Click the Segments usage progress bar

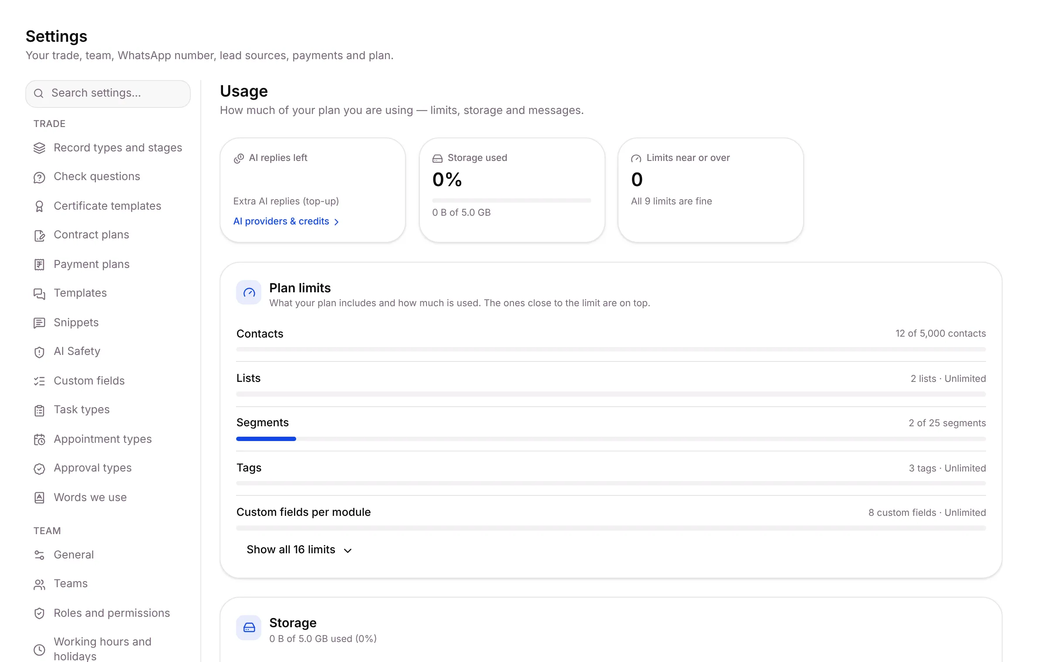coord(611,439)
